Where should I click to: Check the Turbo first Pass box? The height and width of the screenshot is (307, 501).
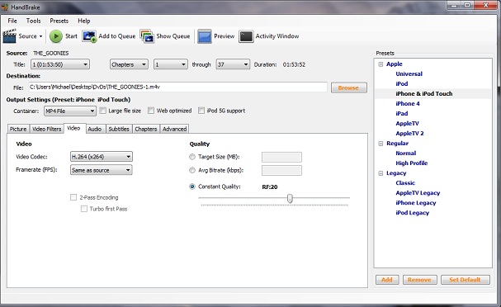pos(84,209)
